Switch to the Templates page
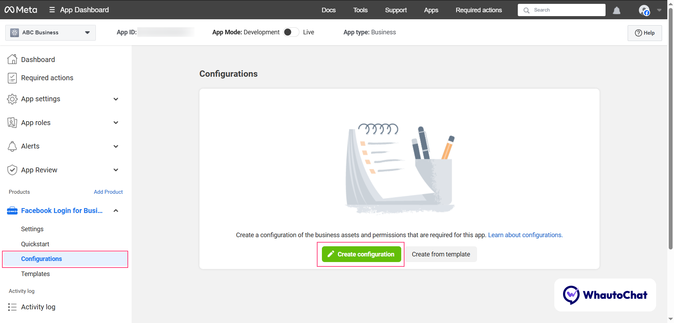674x323 pixels. point(35,274)
